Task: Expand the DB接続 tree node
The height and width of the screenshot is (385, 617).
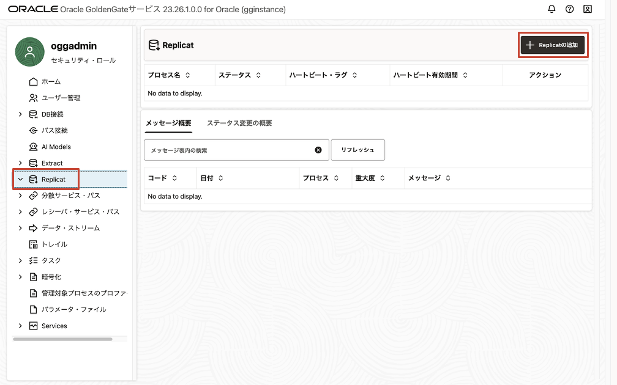Action: tap(20, 114)
